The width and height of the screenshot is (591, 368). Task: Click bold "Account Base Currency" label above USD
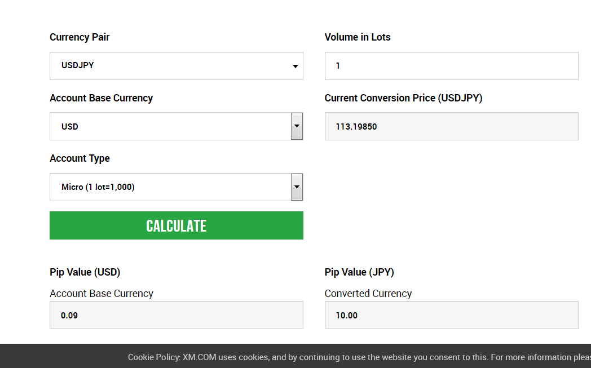(x=101, y=98)
